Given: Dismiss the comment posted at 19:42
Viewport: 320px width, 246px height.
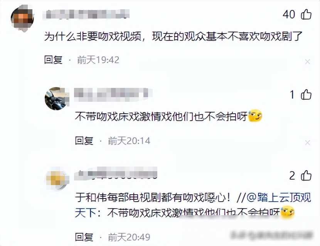Looking at the screenshot, I should (308, 61).
